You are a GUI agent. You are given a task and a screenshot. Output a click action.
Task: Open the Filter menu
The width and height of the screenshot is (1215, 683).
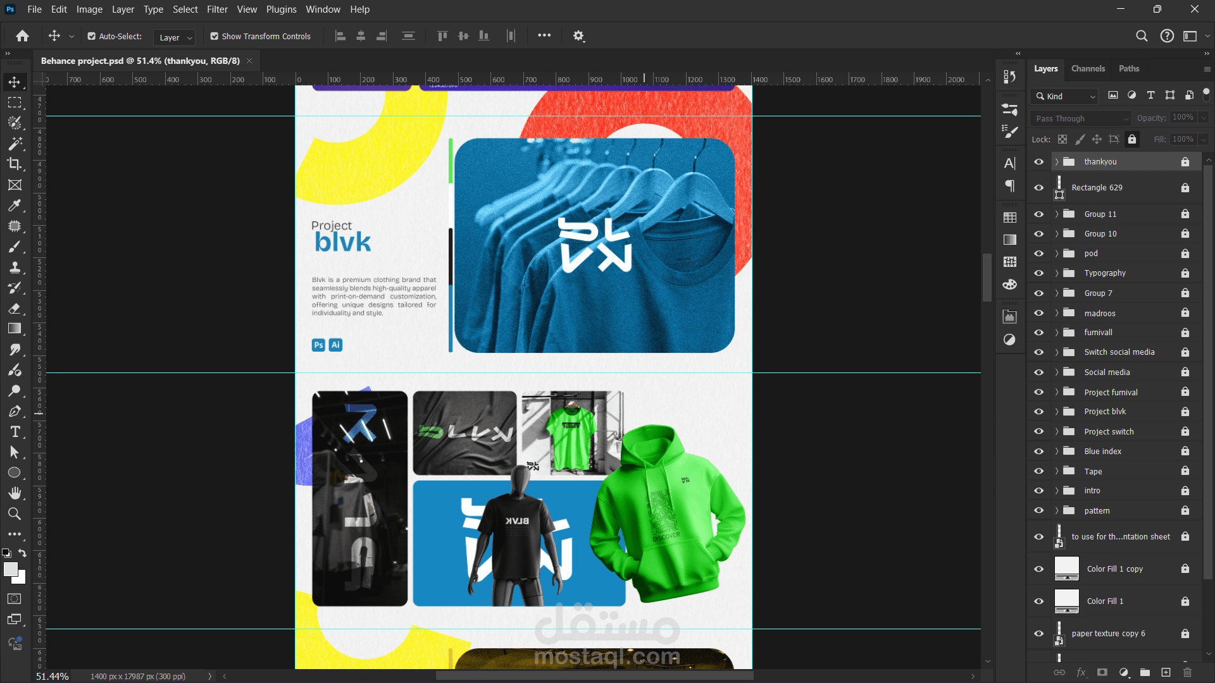tap(217, 9)
